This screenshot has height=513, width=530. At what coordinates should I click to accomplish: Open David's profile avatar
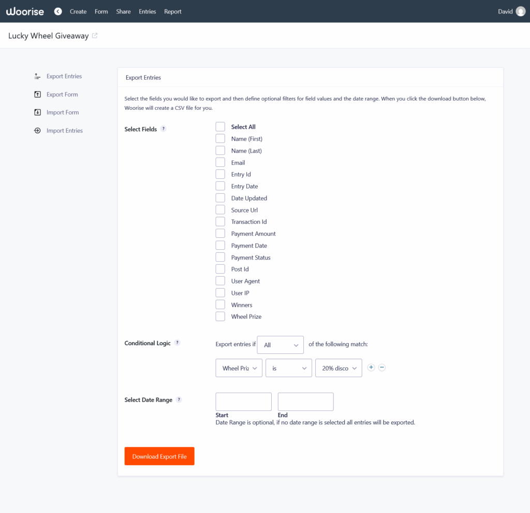521,11
